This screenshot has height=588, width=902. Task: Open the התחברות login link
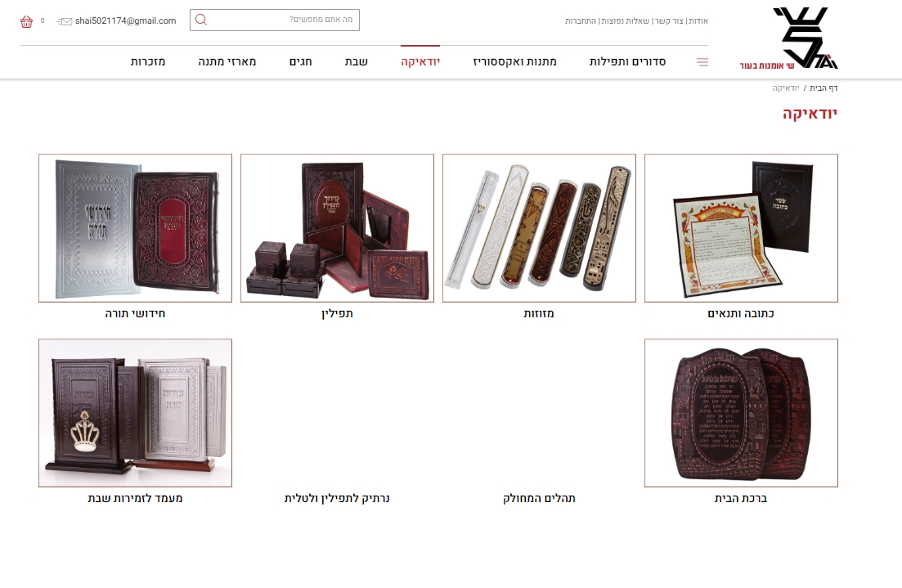pos(581,20)
